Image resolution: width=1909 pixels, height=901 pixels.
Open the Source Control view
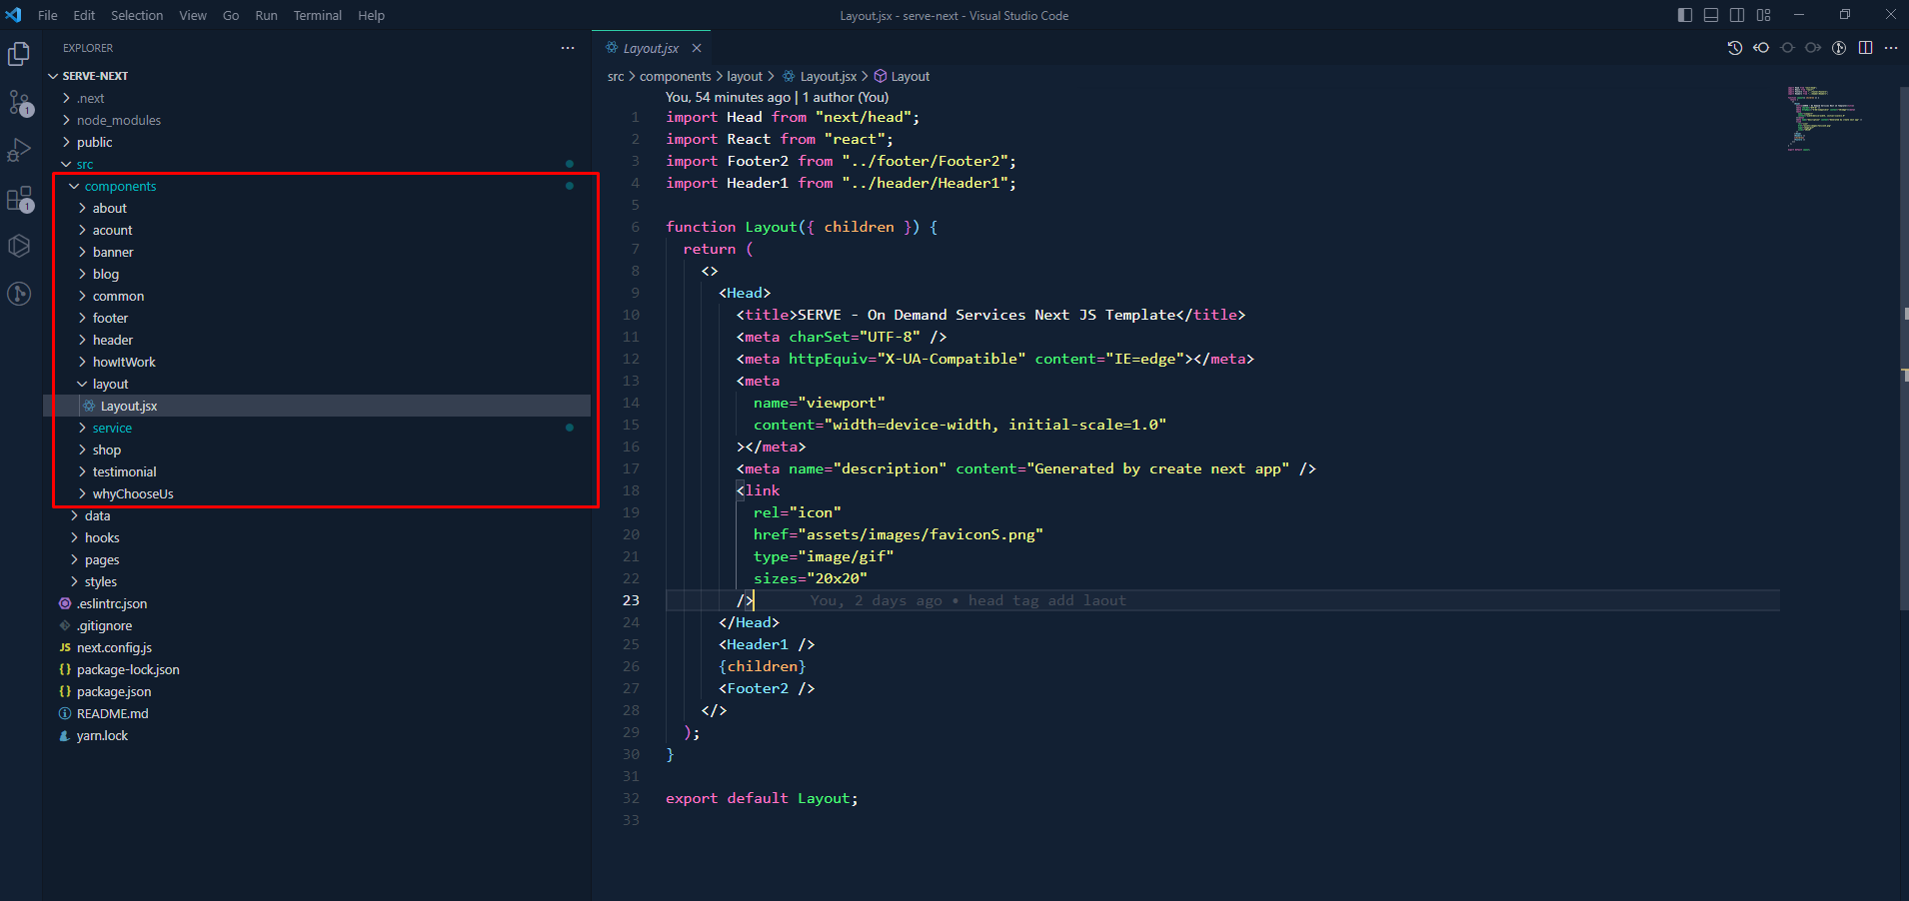point(19,103)
